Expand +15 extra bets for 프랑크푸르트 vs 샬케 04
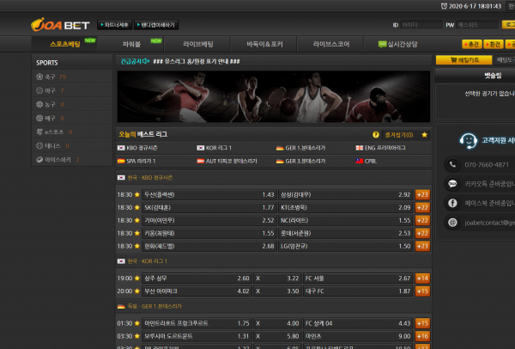 pos(422,323)
